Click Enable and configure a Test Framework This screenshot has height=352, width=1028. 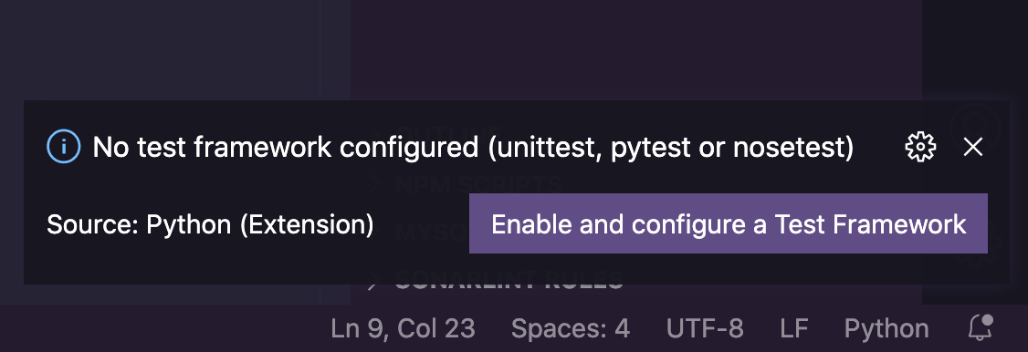pyautogui.click(x=729, y=223)
